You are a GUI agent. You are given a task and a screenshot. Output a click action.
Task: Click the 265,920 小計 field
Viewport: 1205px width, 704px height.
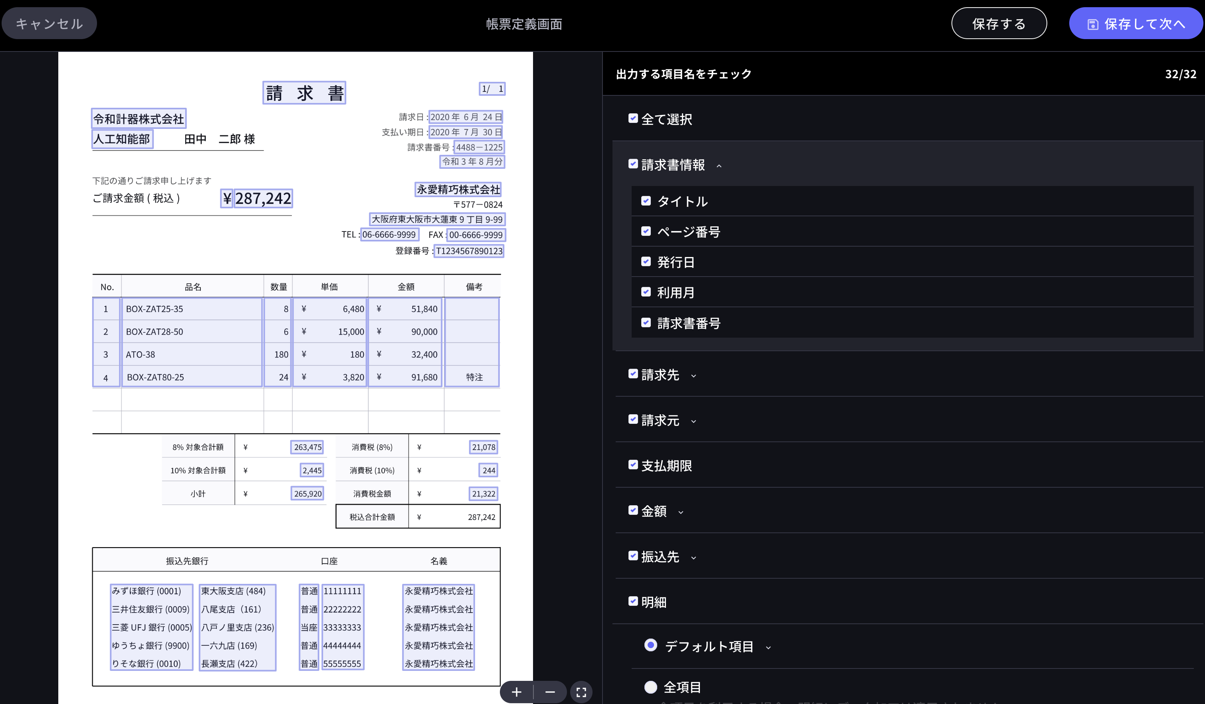(x=307, y=494)
